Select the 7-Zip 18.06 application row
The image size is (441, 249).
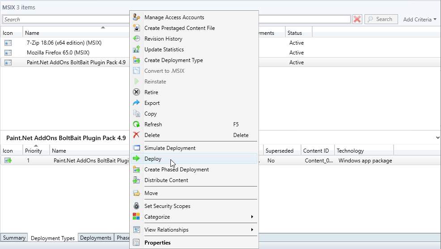click(x=58, y=43)
